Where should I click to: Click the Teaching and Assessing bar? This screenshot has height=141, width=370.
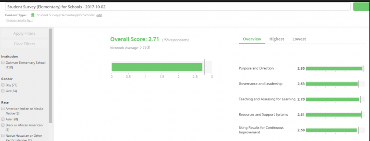(x=332, y=99)
